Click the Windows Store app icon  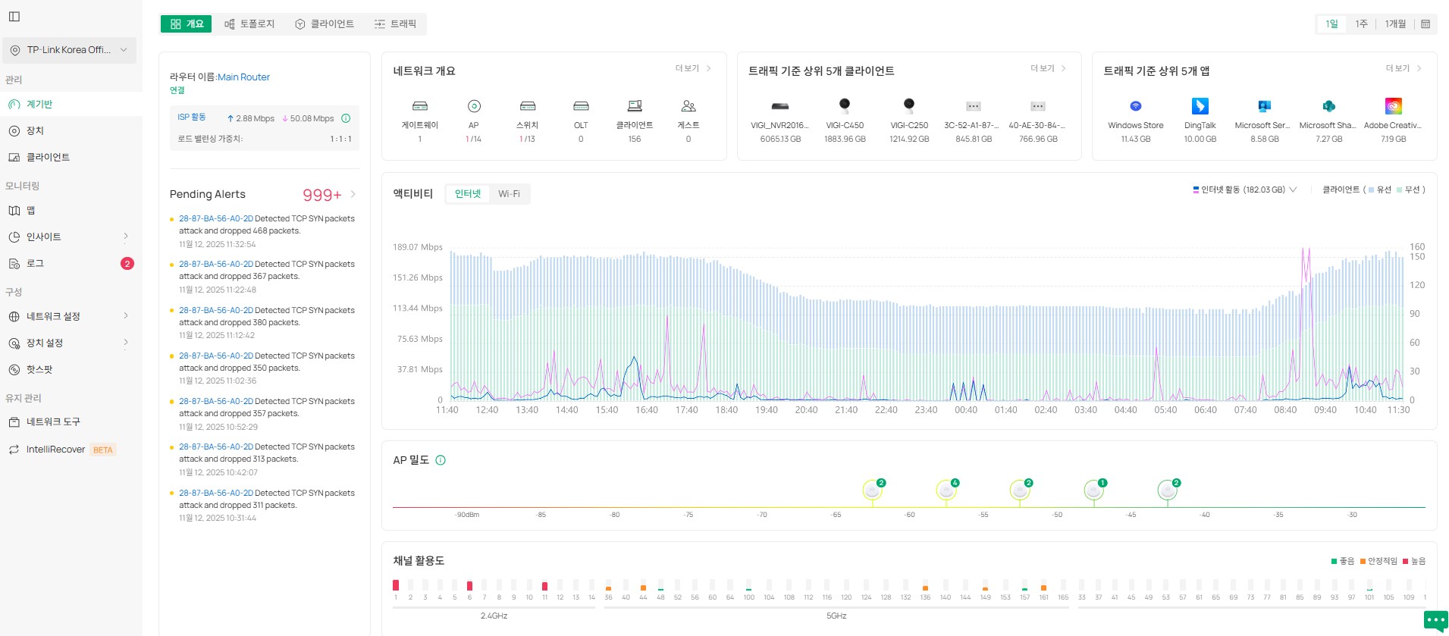click(x=1135, y=106)
